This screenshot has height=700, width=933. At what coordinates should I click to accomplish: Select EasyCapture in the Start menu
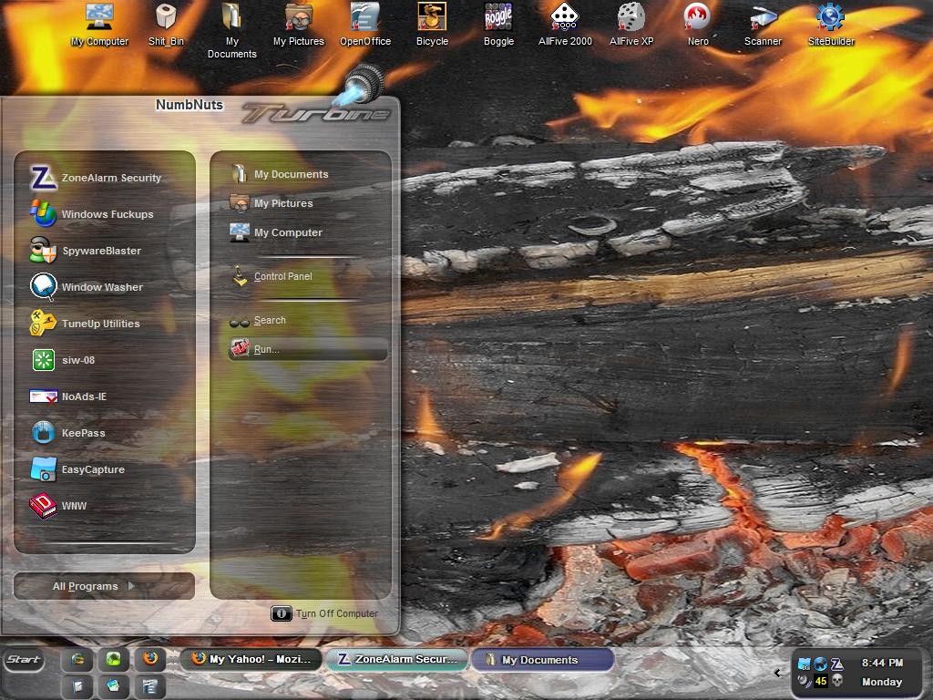click(104, 469)
